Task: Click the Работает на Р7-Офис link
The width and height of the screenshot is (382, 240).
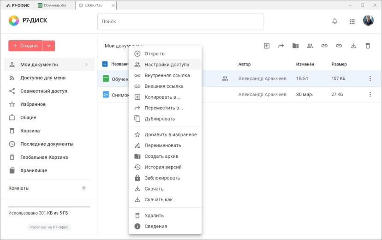Action: pyautogui.click(x=49, y=227)
